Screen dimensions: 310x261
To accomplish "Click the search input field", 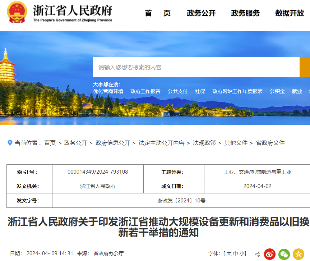I will point(196,67).
